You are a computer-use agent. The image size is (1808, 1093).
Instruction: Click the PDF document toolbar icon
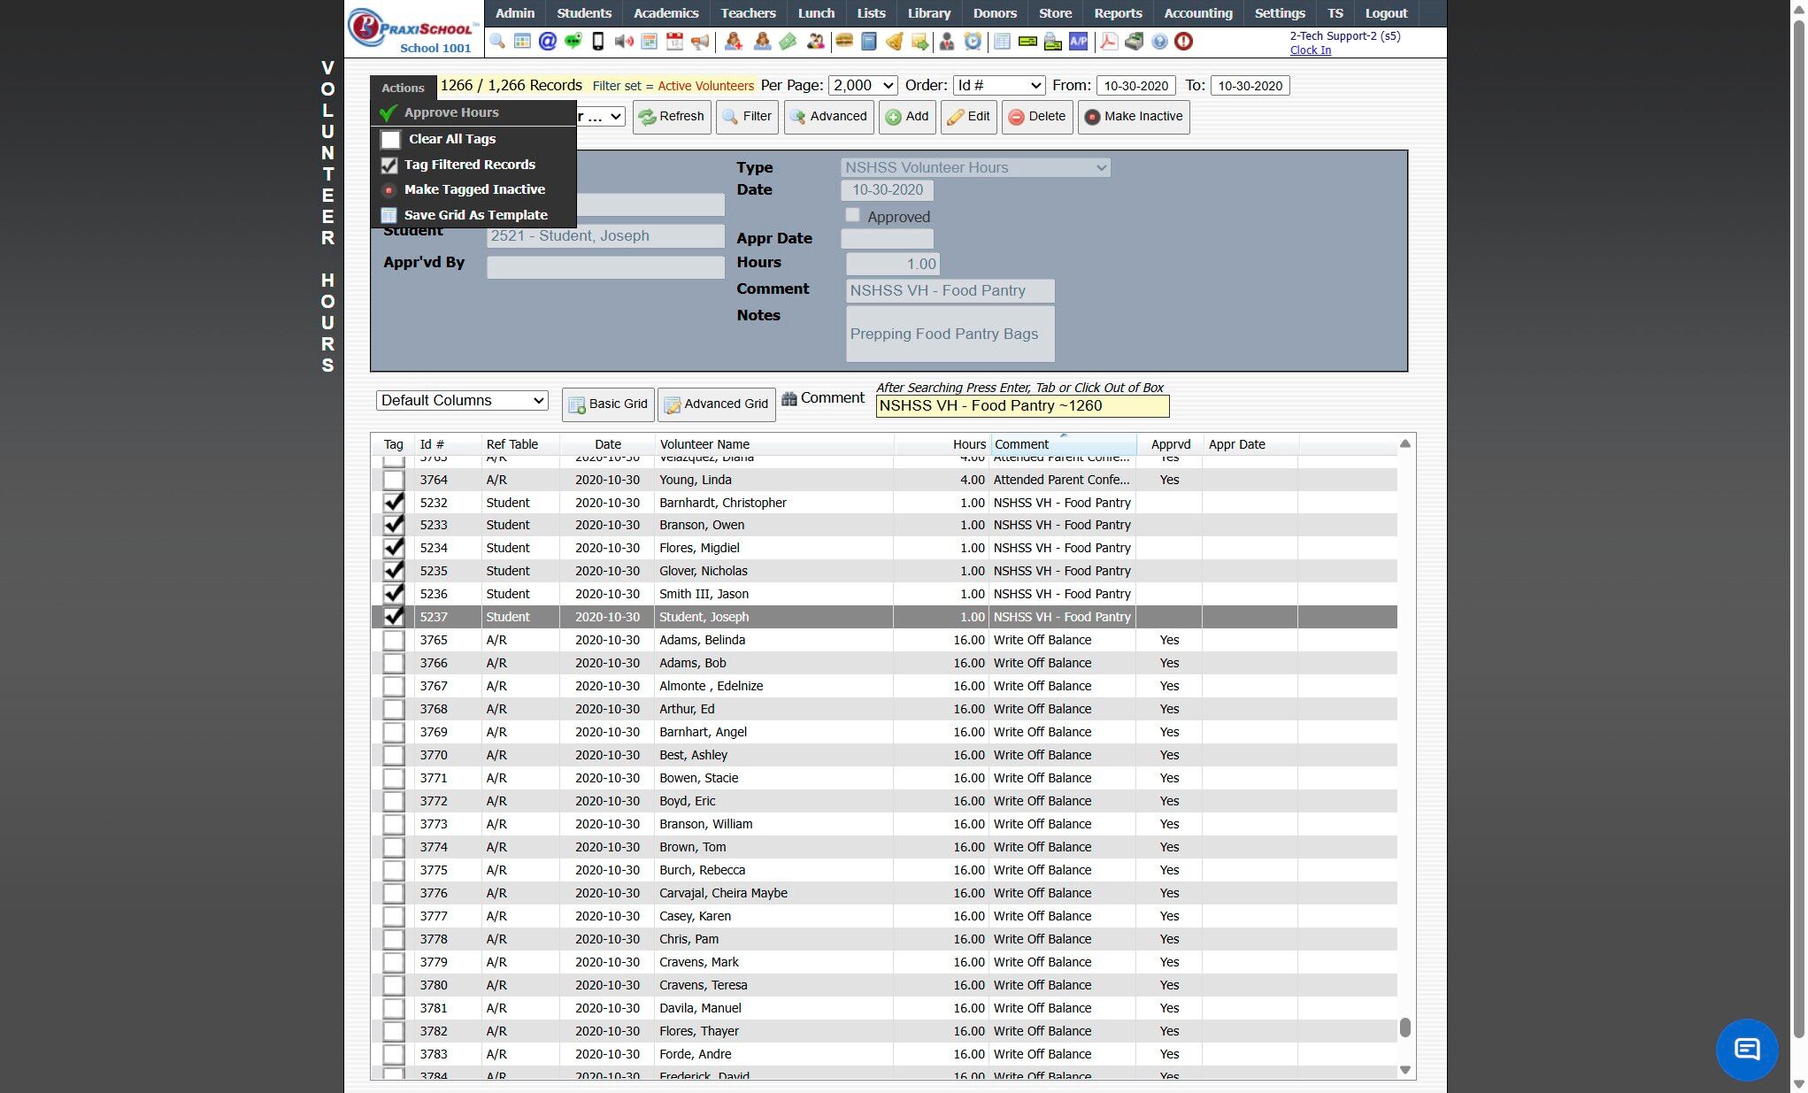pos(1108,42)
